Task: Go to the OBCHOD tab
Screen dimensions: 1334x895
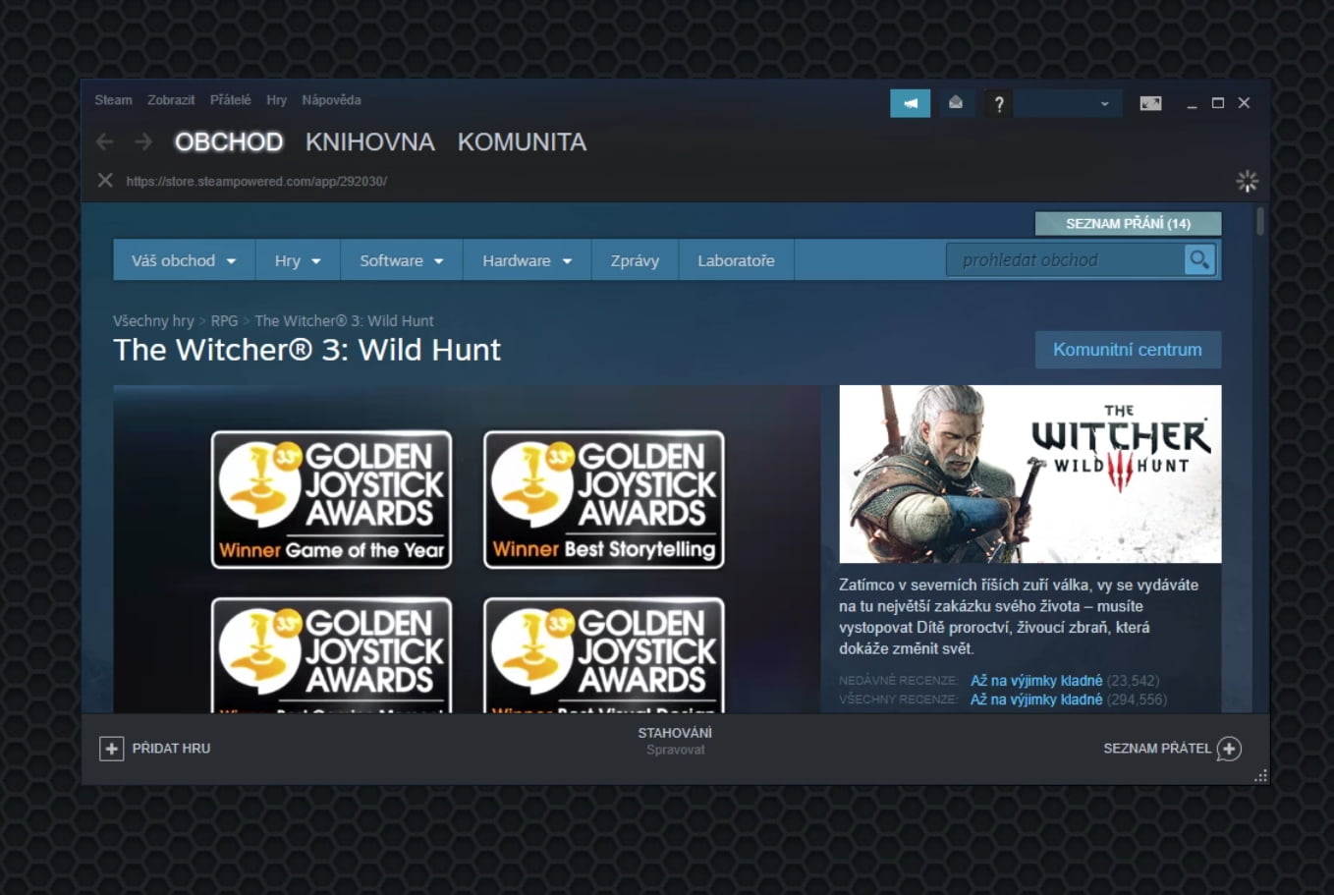Action: coord(229,142)
